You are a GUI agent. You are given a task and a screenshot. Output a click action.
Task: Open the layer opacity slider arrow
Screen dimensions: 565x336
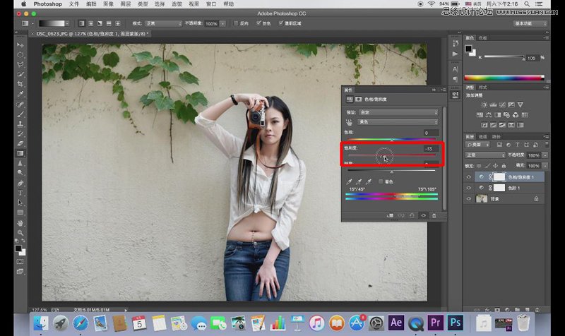coord(545,155)
